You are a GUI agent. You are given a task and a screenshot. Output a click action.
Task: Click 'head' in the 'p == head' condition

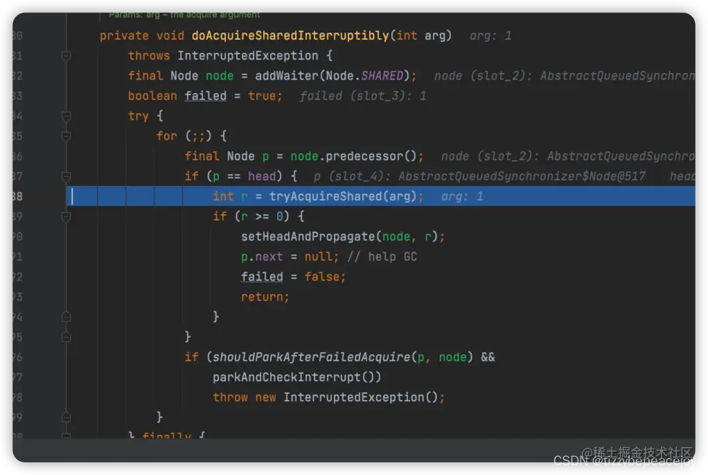click(x=262, y=176)
